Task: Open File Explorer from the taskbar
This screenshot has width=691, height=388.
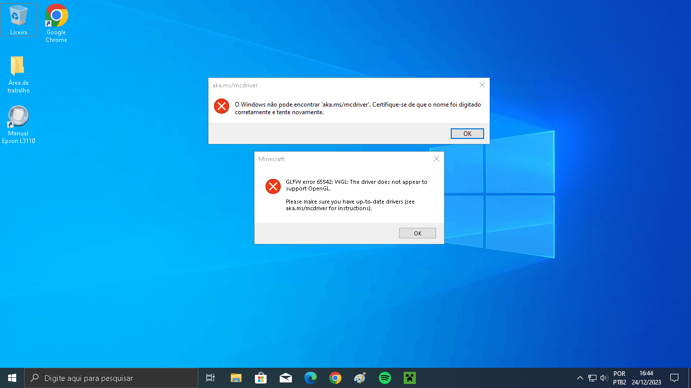Action: 236,378
